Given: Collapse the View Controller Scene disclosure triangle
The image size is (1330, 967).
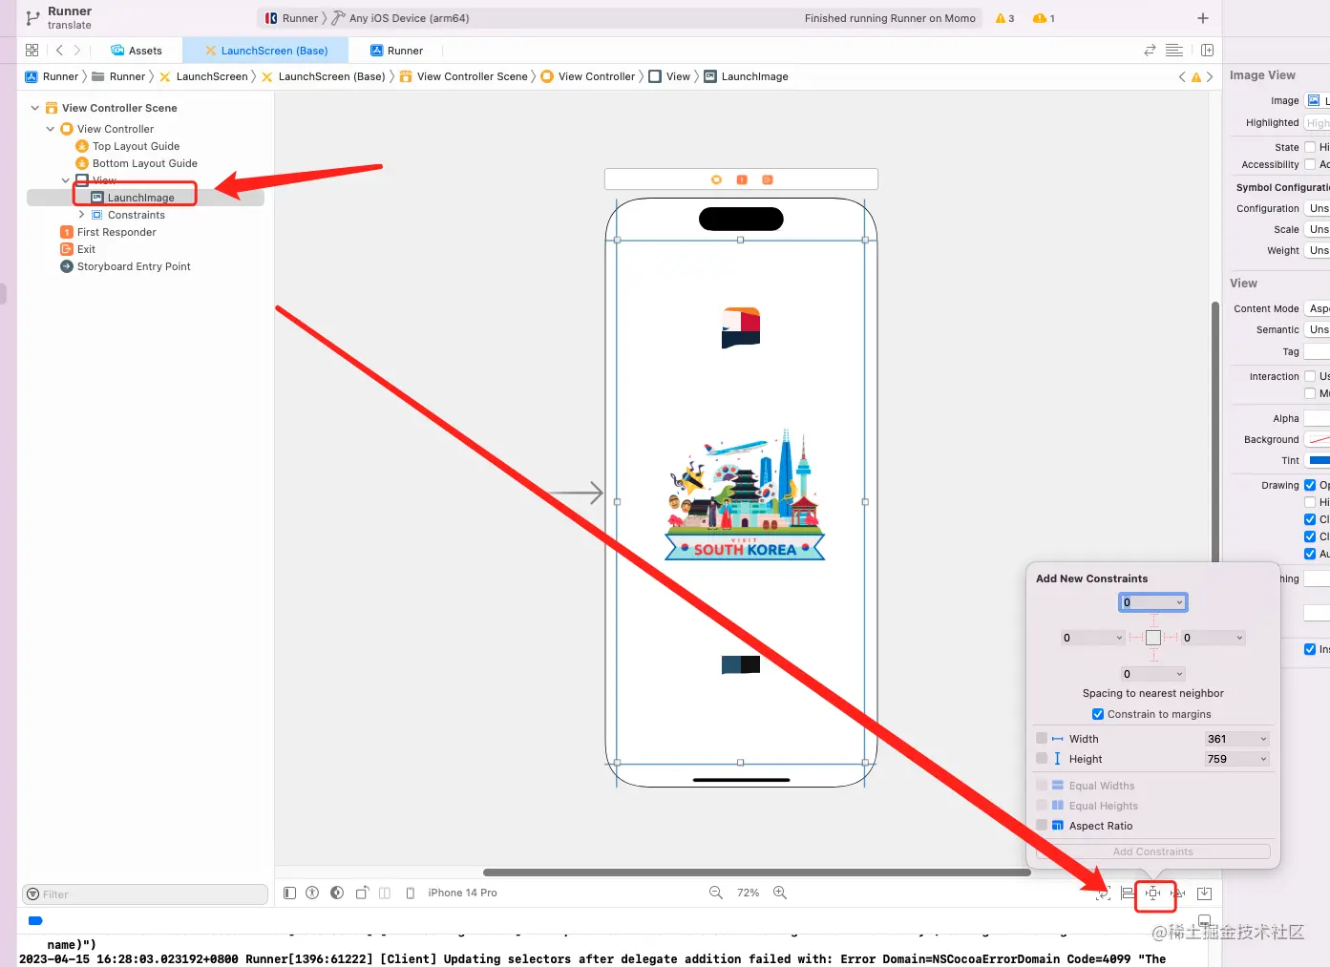Looking at the screenshot, I should click(x=35, y=108).
